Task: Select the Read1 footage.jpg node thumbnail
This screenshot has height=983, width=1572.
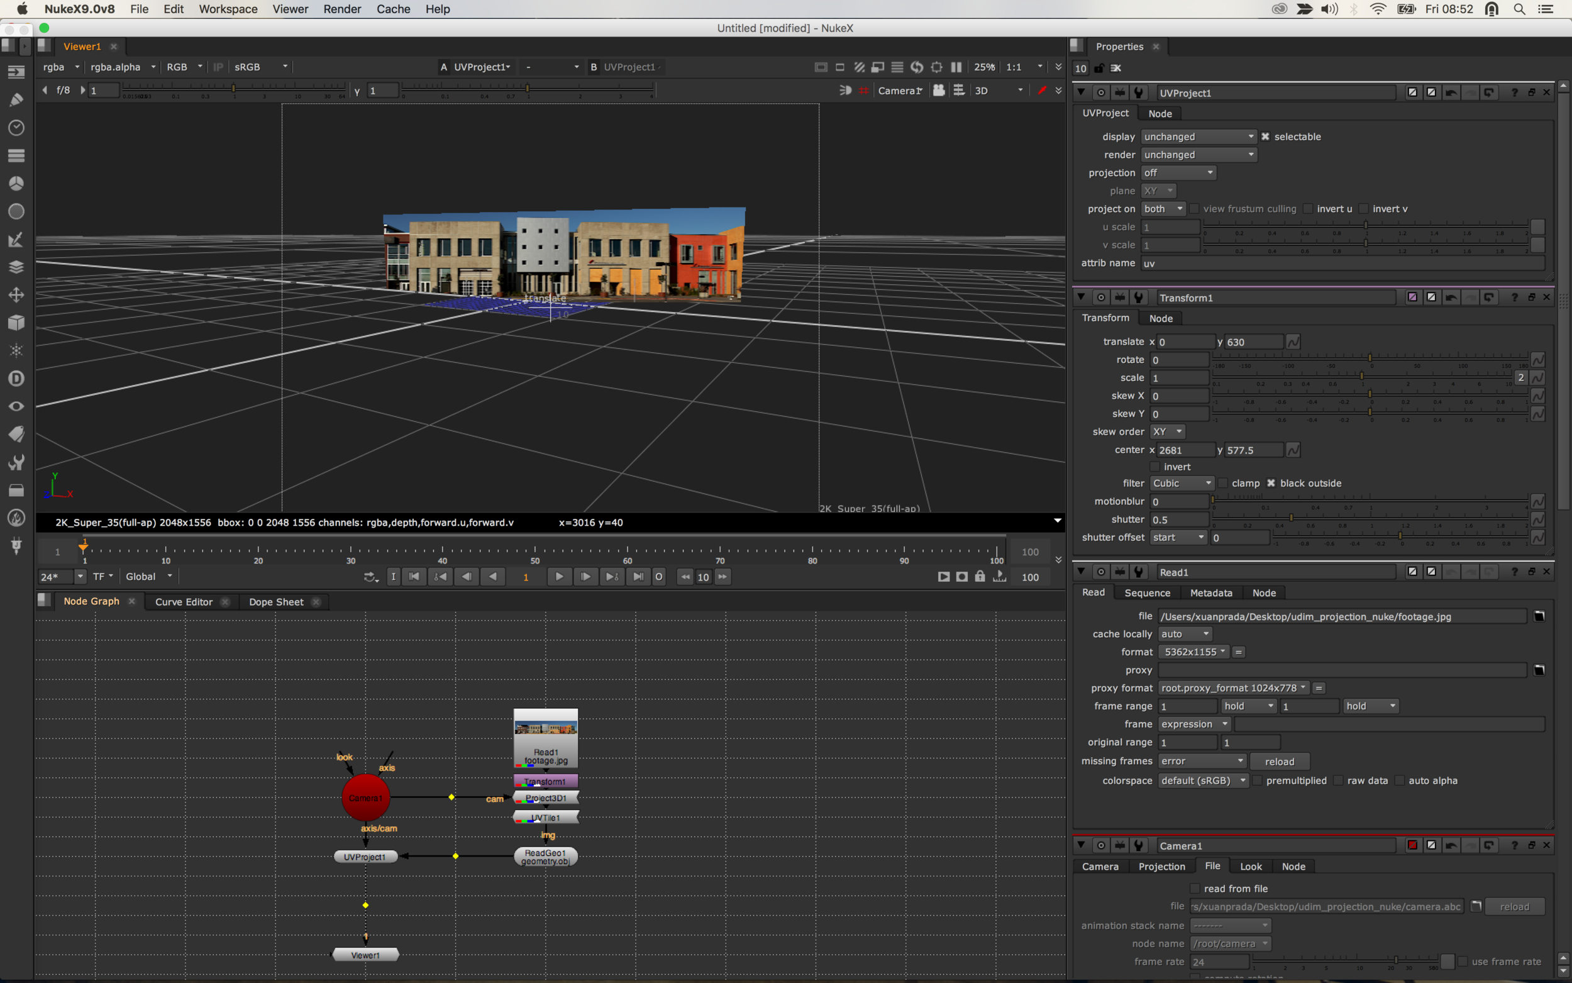Action: [x=545, y=738]
